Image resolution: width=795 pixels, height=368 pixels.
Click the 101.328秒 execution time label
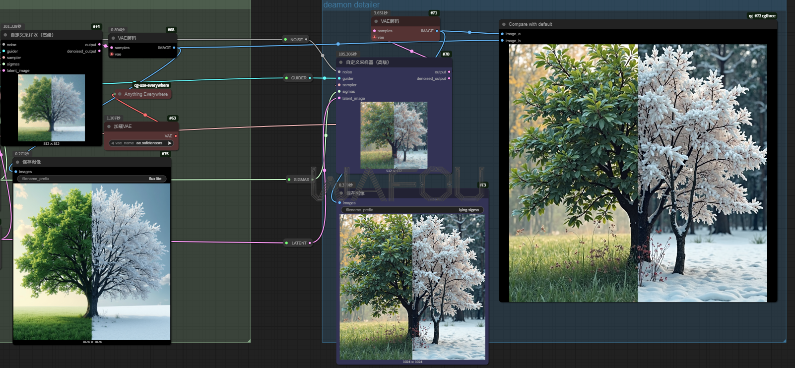[x=12, y=26]
